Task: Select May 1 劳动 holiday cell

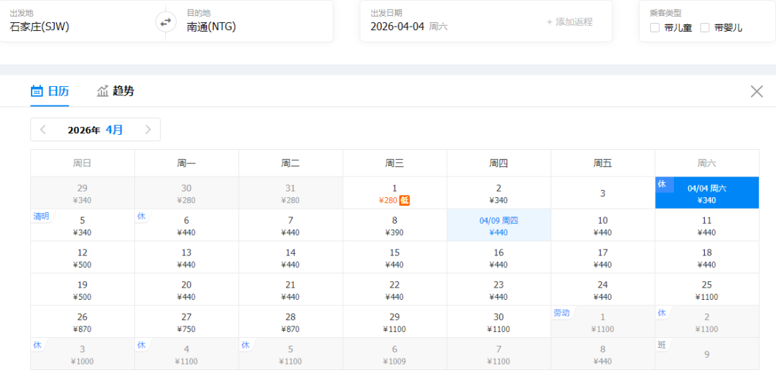Action: tap(603, 321)
